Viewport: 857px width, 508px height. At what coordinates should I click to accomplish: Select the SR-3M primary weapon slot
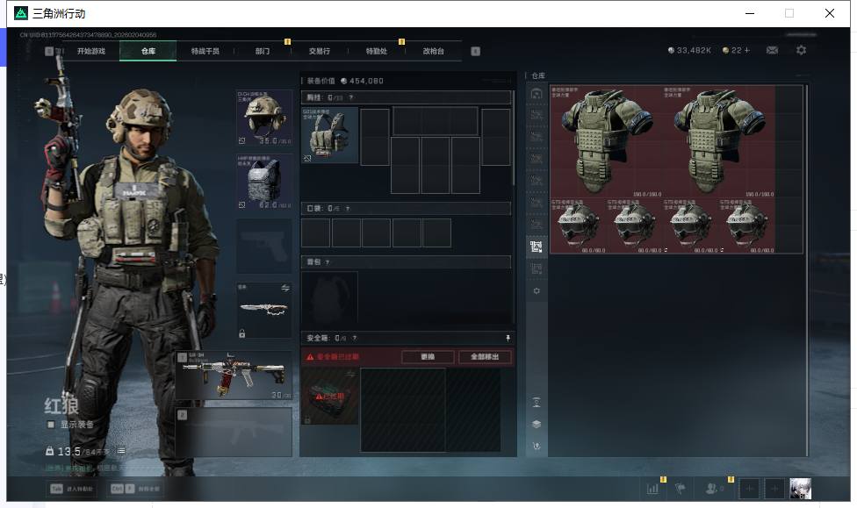pos(234,376)
